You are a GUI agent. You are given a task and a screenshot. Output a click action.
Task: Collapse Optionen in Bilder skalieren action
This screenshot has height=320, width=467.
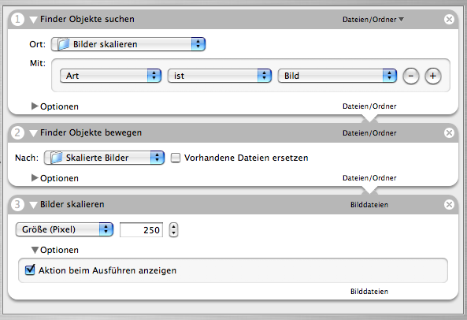[x=35, y=250]
